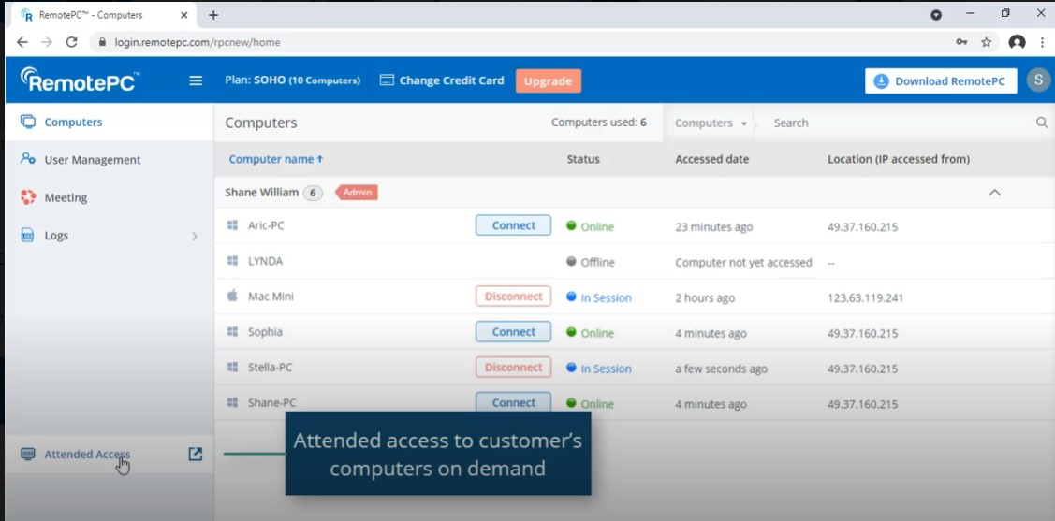Screen dimensions: 1055x521
Task: Click the Change Credit Card link
Action: coord(442,80)
